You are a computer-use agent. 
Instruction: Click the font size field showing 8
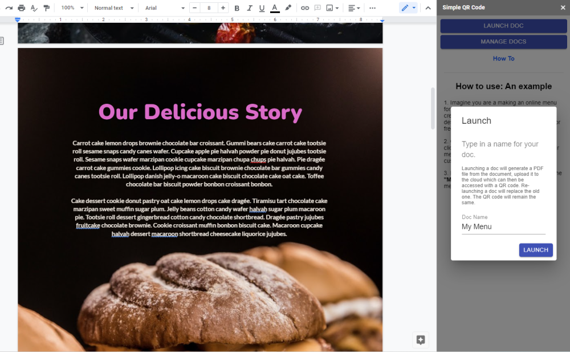[209, 7]
